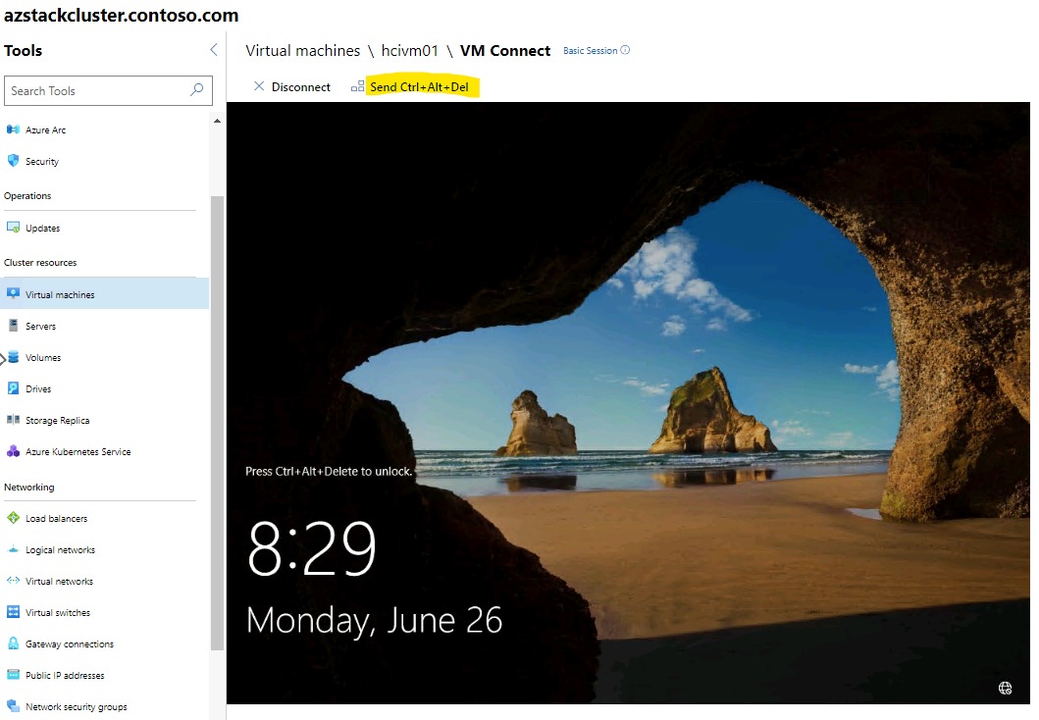This screenshot has height=720, width=1039.
Task: Click the Networking section heading
Action: [x=29, y=487]
